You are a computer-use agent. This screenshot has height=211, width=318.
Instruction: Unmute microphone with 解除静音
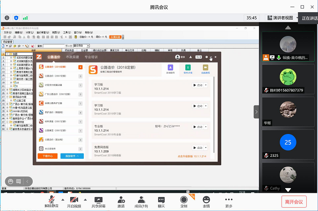point(51,202)
